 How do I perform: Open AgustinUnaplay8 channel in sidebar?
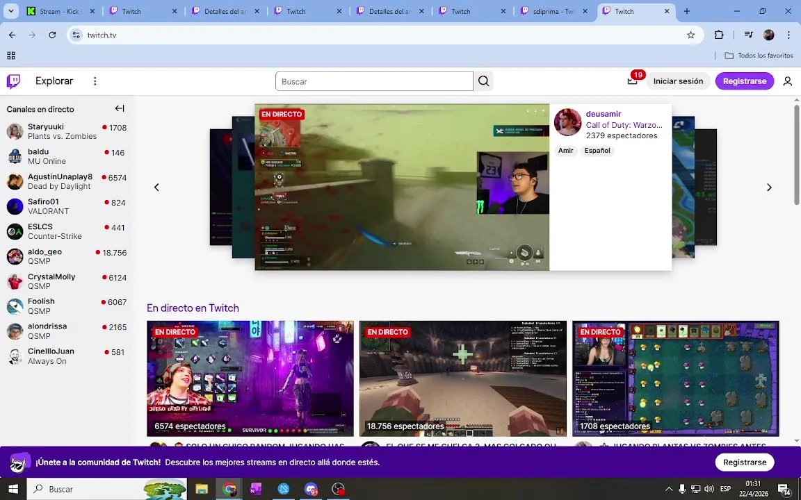(x=67, y=182)
